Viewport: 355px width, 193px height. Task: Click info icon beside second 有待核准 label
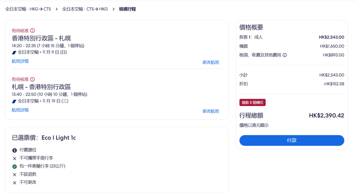pos(33,79)
